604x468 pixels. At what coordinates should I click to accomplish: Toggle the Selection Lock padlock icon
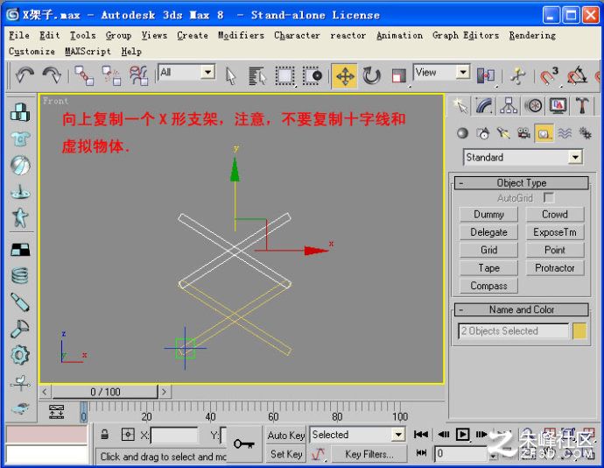point(104,435)
